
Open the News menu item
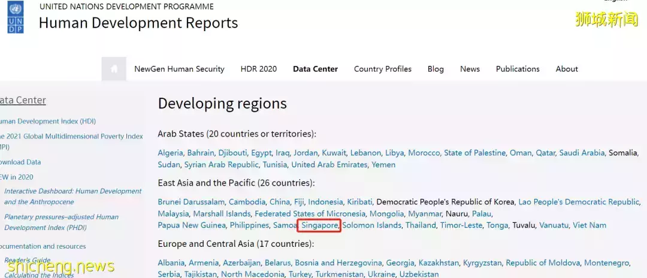point(470,69)
